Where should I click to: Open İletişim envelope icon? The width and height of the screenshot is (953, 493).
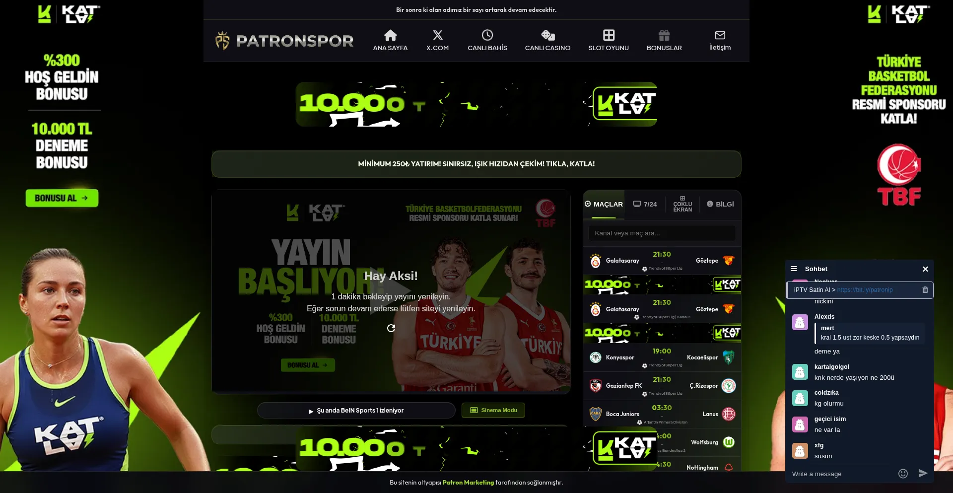pyautogui.click(x=720, y=35)
